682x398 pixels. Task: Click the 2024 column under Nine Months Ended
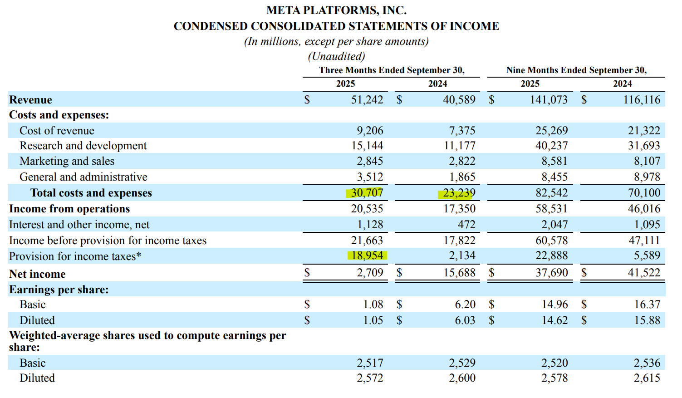click(x=622, y=84)
